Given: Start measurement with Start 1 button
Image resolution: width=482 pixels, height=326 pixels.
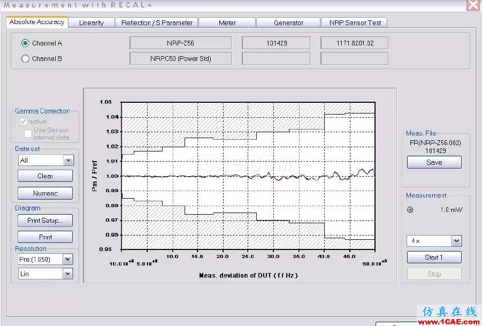Looking at the screenshot, I should 434,257.
